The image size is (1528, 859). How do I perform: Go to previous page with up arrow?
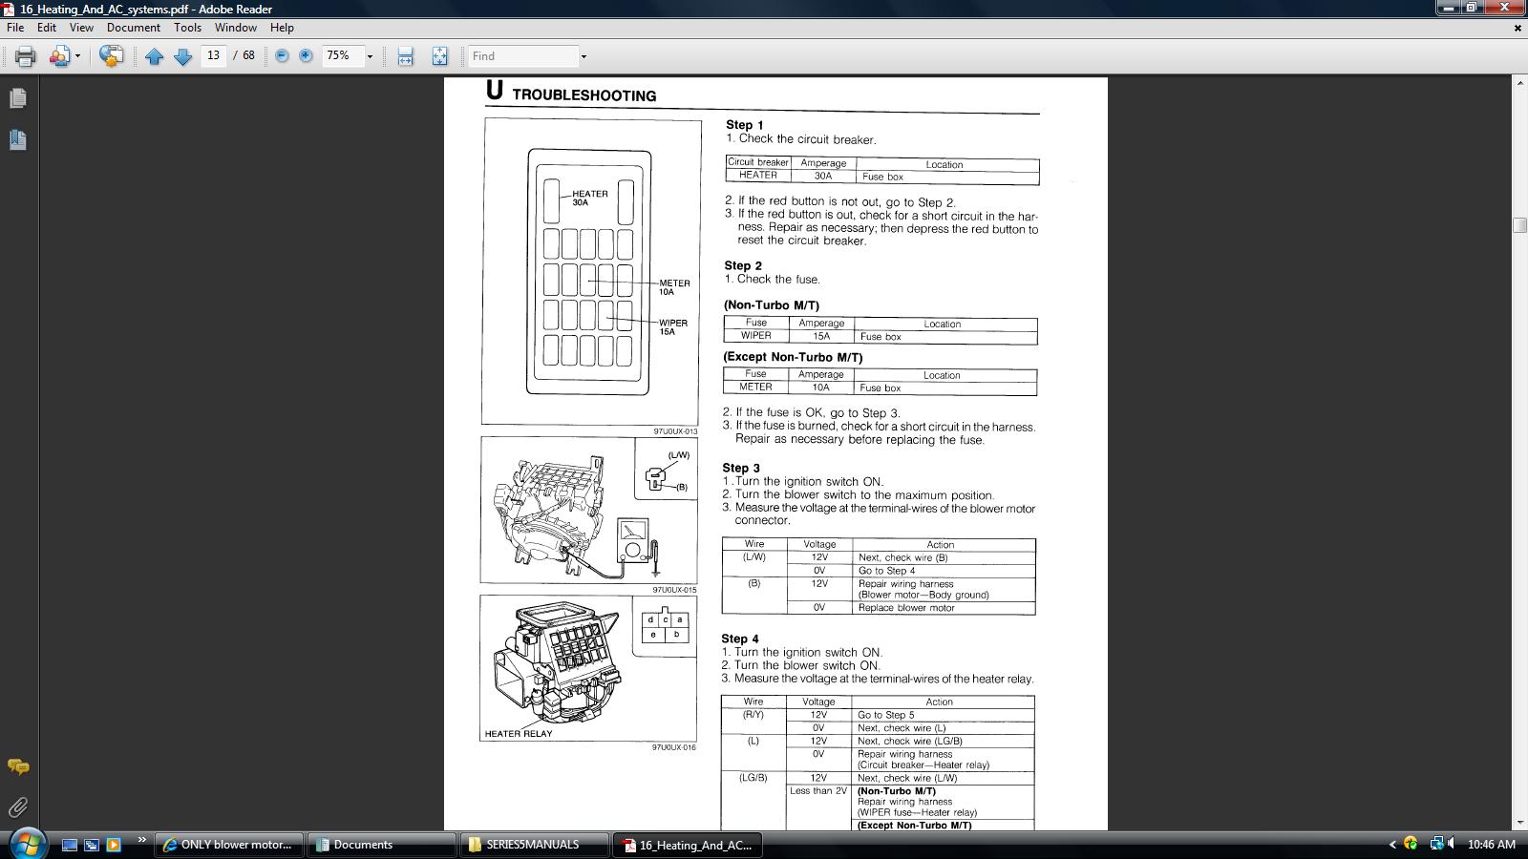point(154,56)
